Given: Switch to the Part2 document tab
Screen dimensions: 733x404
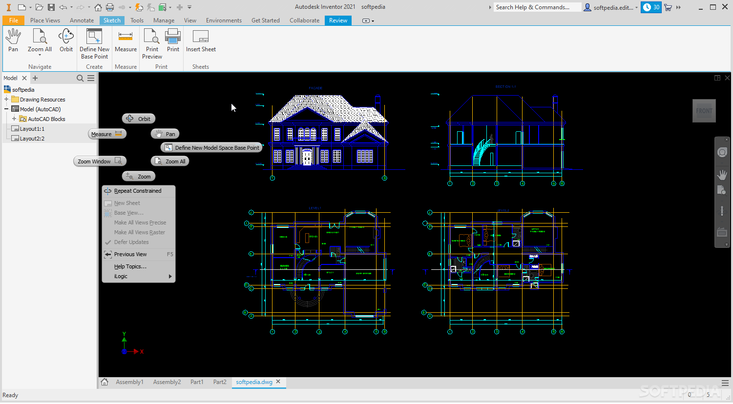Looking at the screenshot, I should (x=220, y=382).
